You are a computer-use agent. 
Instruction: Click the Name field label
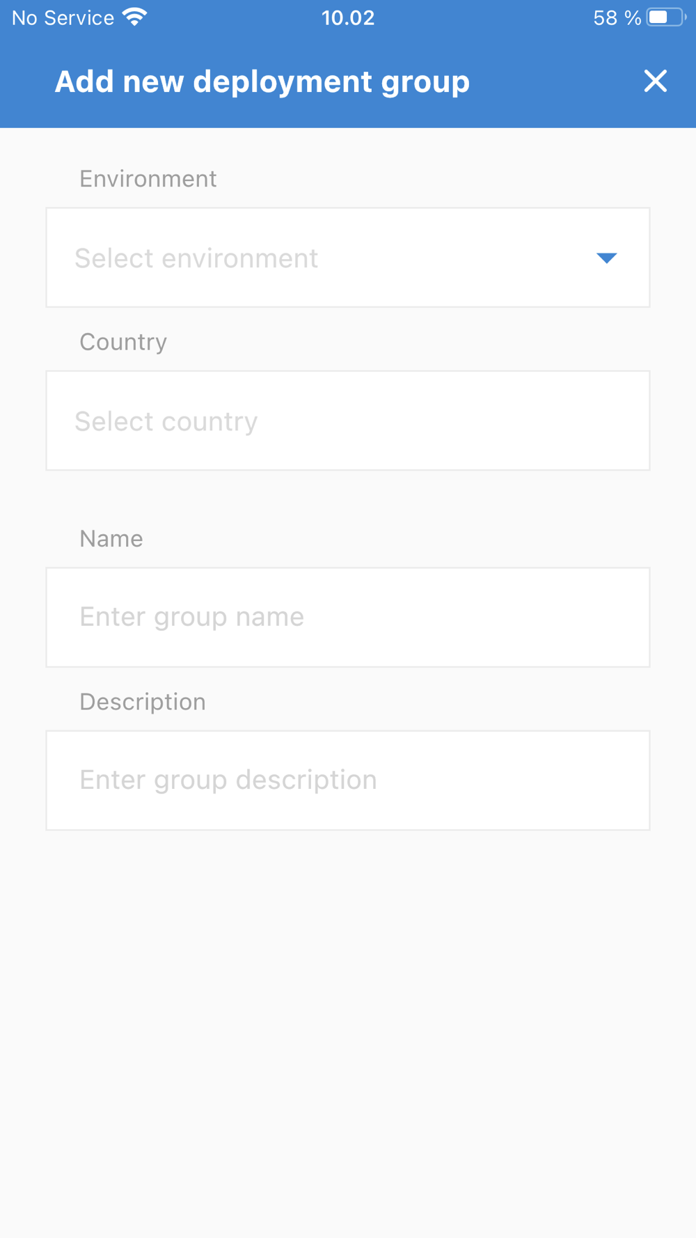click(111, 539)
